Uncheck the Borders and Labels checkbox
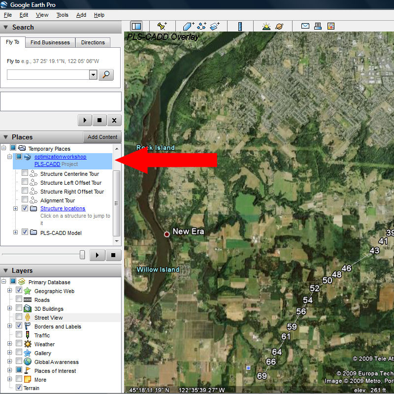 (19, 326)
